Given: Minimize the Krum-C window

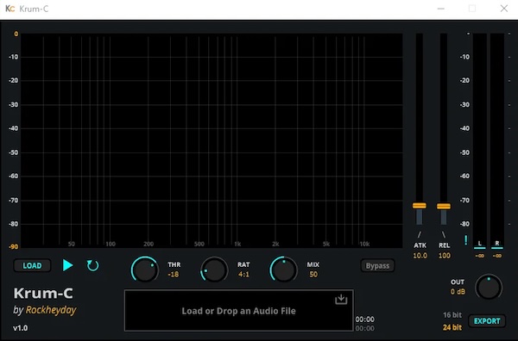Looking at the screenshot, I should [440, 9].
